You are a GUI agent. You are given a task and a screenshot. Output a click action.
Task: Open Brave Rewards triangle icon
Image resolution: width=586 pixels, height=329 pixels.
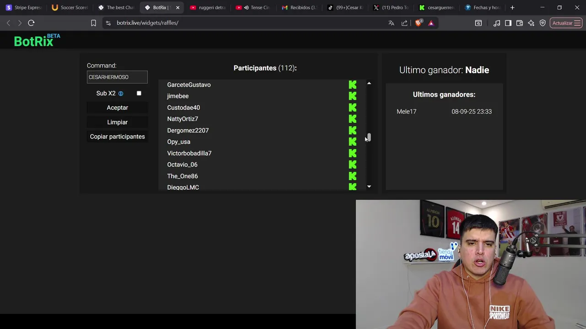(431, 23)
